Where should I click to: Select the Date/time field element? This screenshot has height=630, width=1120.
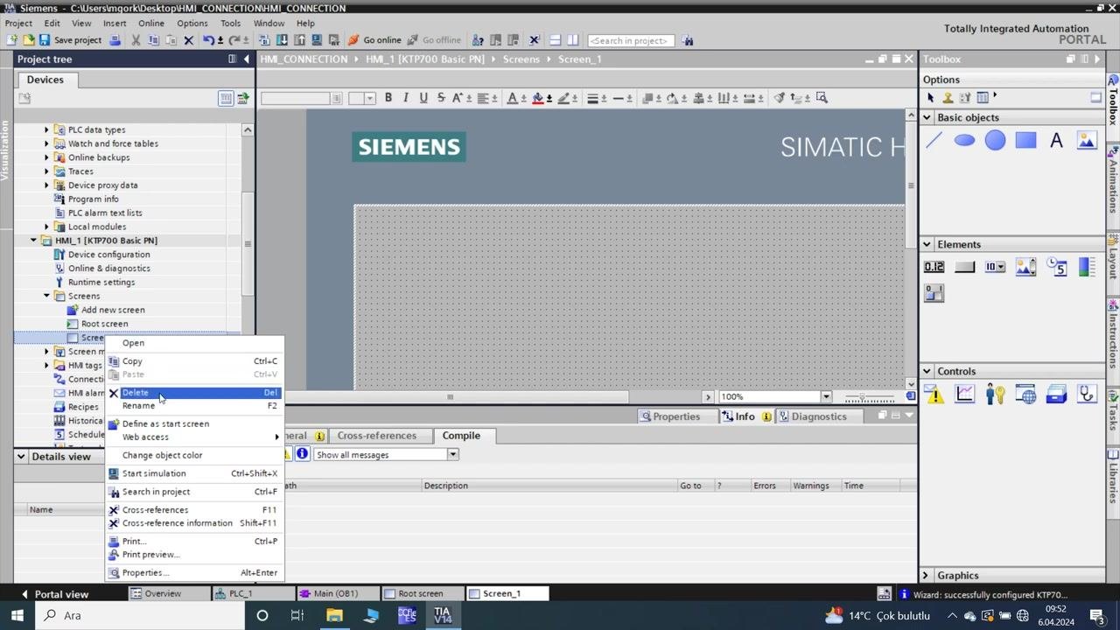pos(1056,267)
